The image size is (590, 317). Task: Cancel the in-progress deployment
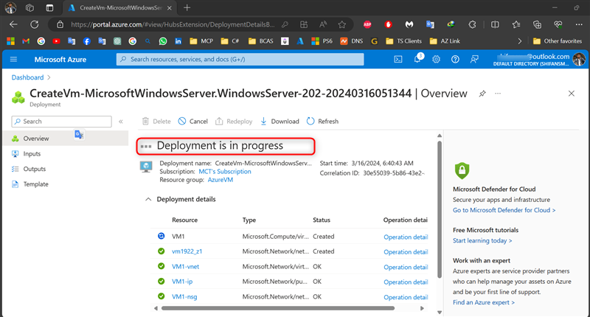pyautogui.click(x=192, y=121)
